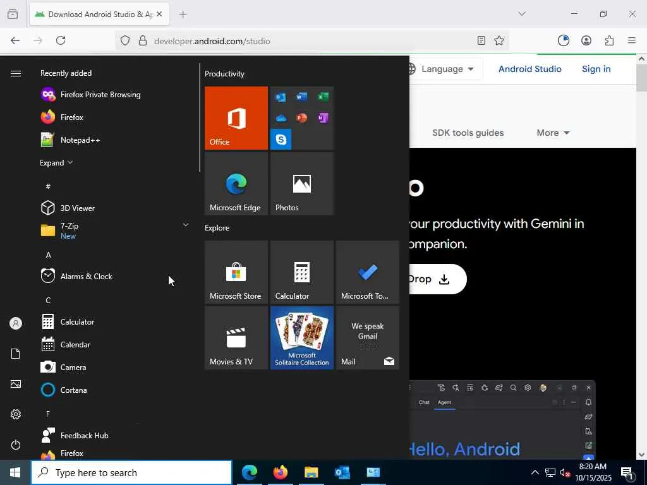The height and width of the screenshot is (485, 647).
Task: Launch Calendar from the app list
Action: 66,345
